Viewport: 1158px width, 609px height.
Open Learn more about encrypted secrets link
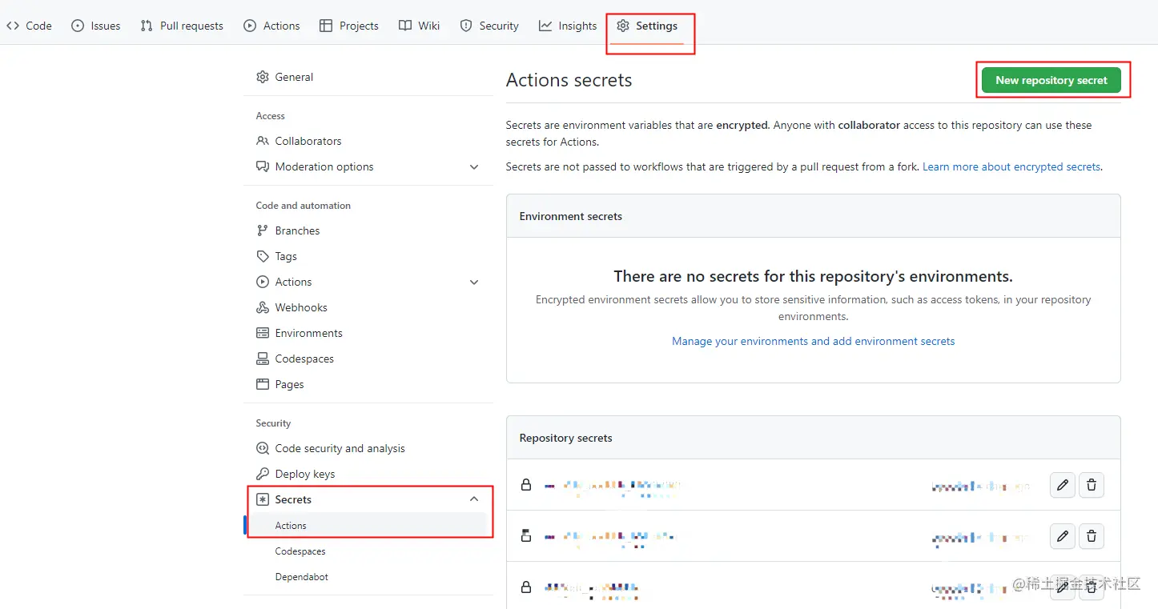[1011, 166]
